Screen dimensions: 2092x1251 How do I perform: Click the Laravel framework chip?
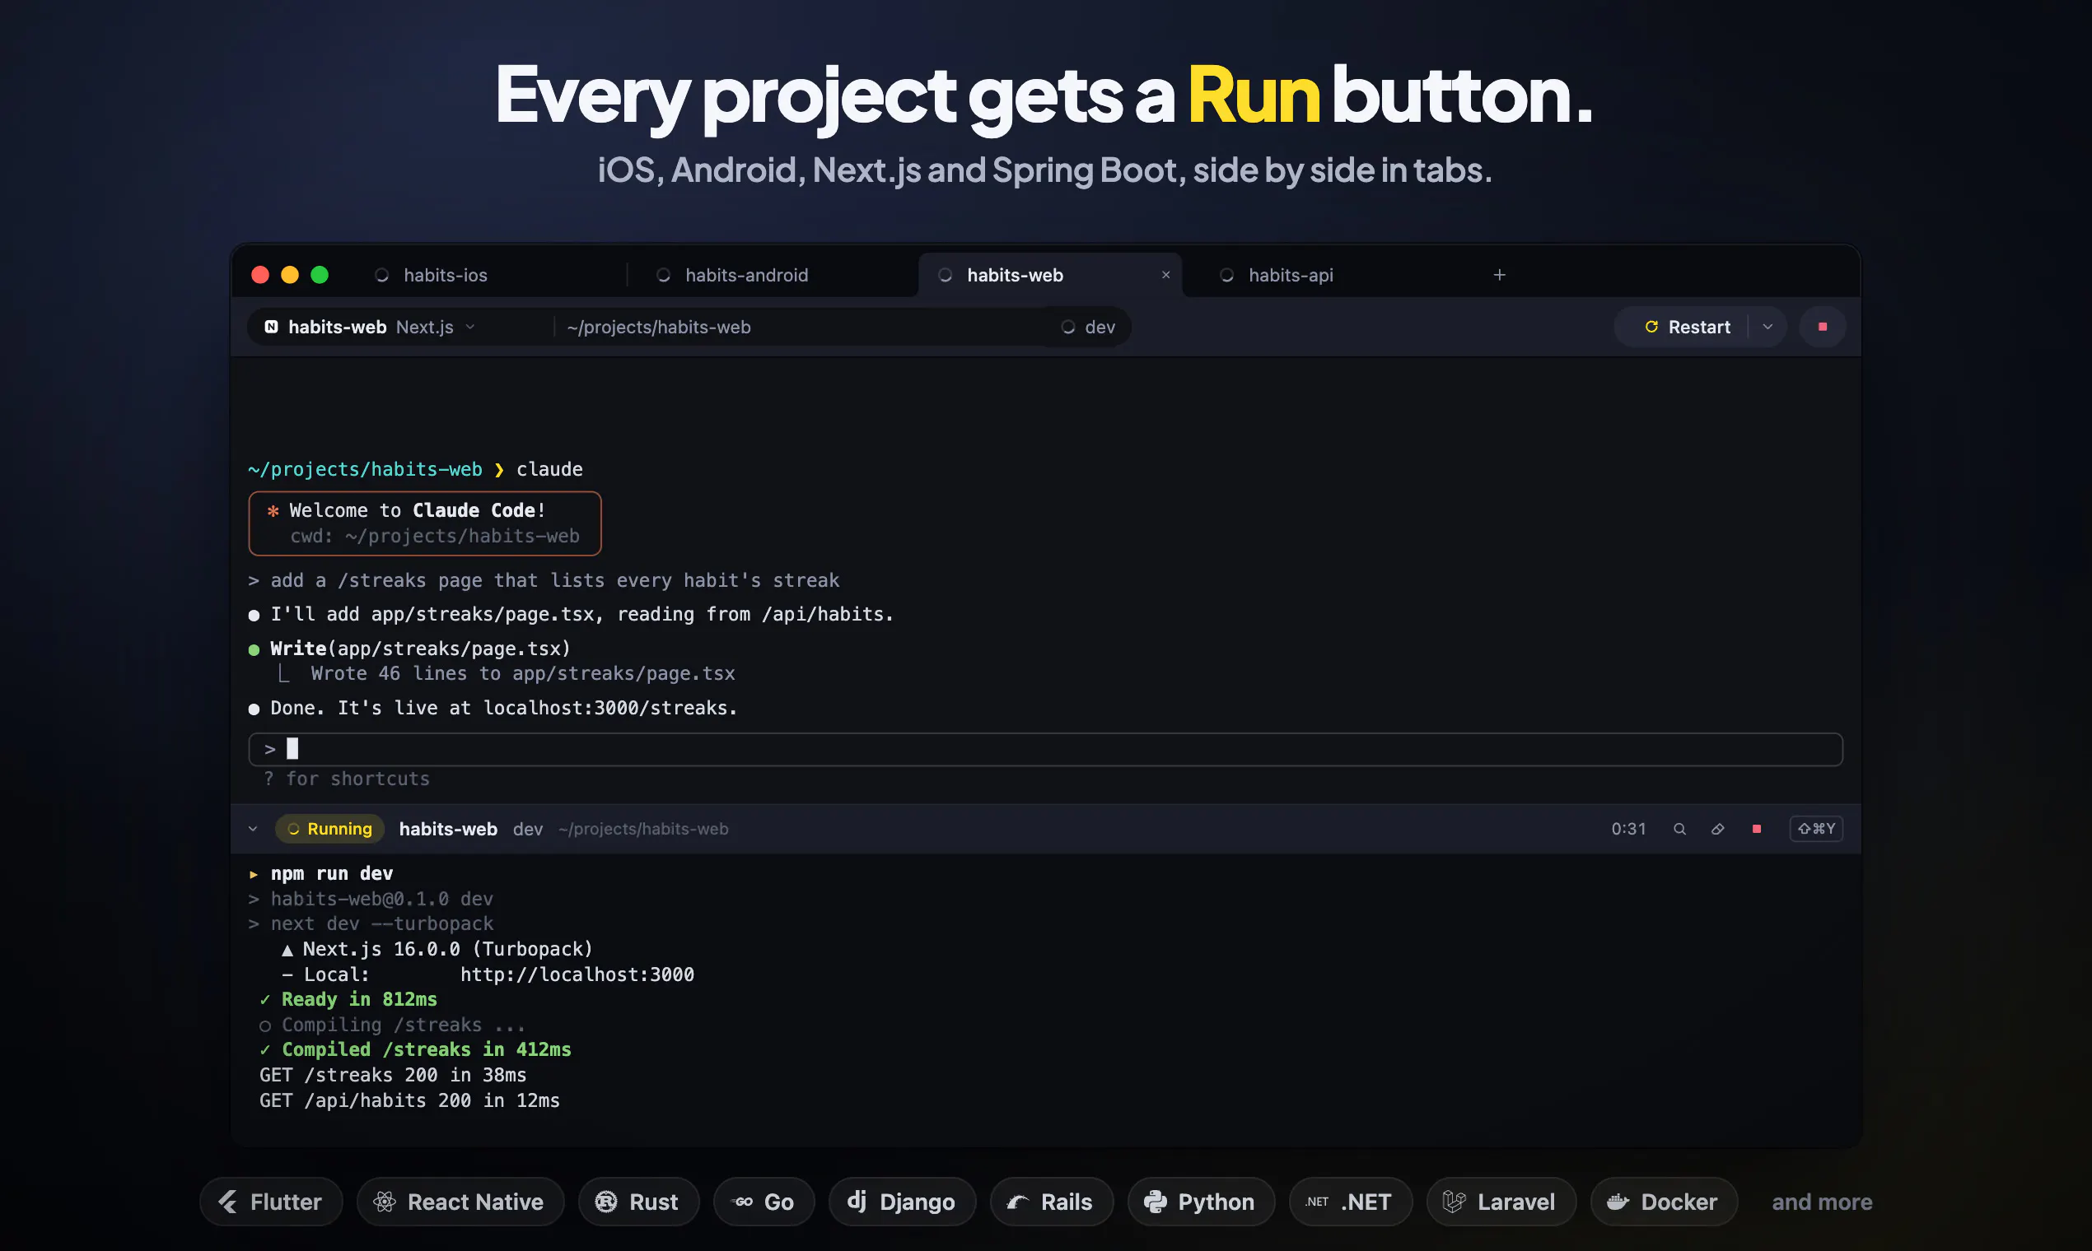tap(1501, 1202)
